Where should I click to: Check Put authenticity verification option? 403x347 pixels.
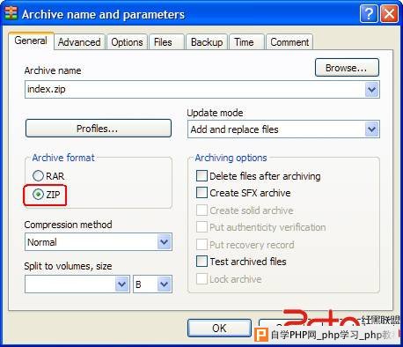pos(261,227)
